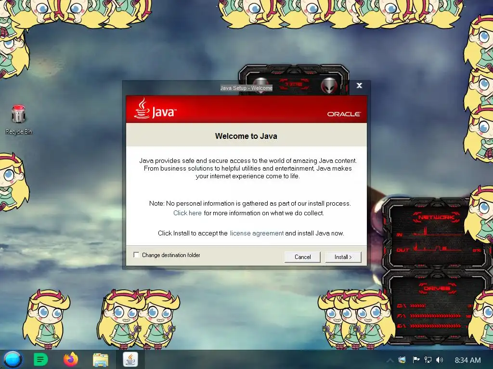493x369 pixels.
Task: Open the green notes app in the taskbar
Action: (40, 359)
